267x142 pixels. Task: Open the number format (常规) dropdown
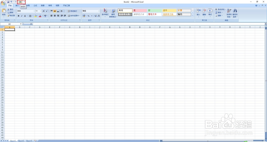click(x=99, y=11)
